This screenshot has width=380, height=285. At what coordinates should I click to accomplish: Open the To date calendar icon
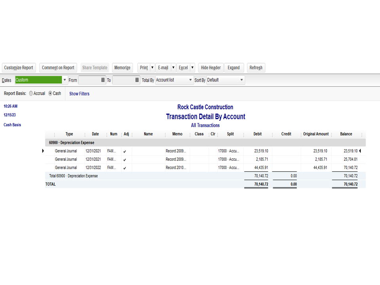point(137,80)
